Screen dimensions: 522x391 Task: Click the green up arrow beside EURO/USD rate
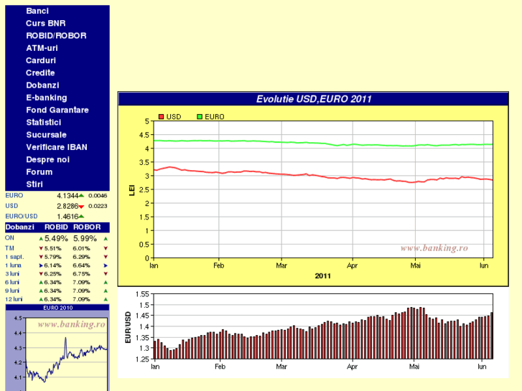[82, 216]
